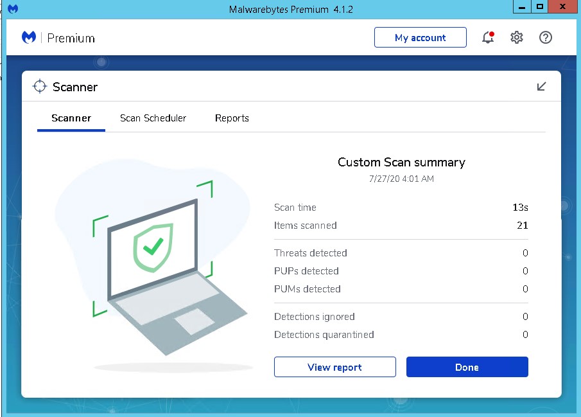Click the Detections quarantined label
Image resolution: width=581 pixels, height=417 pixels.
[324, 335]
